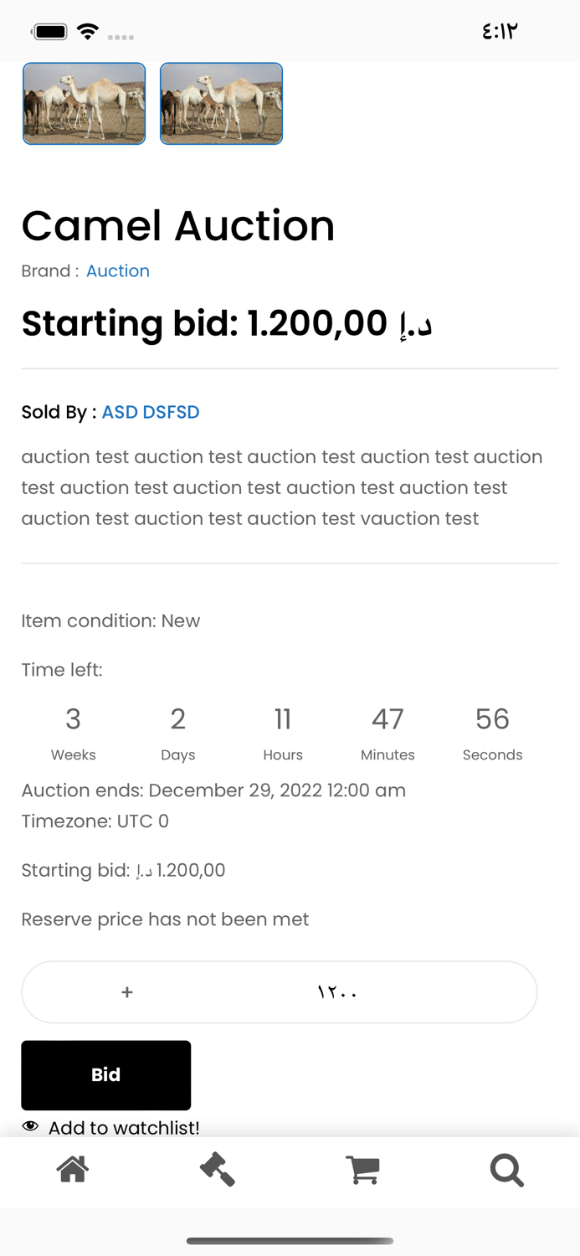
Task: Tap the home indicator bar
Action: click(290, 1241)
